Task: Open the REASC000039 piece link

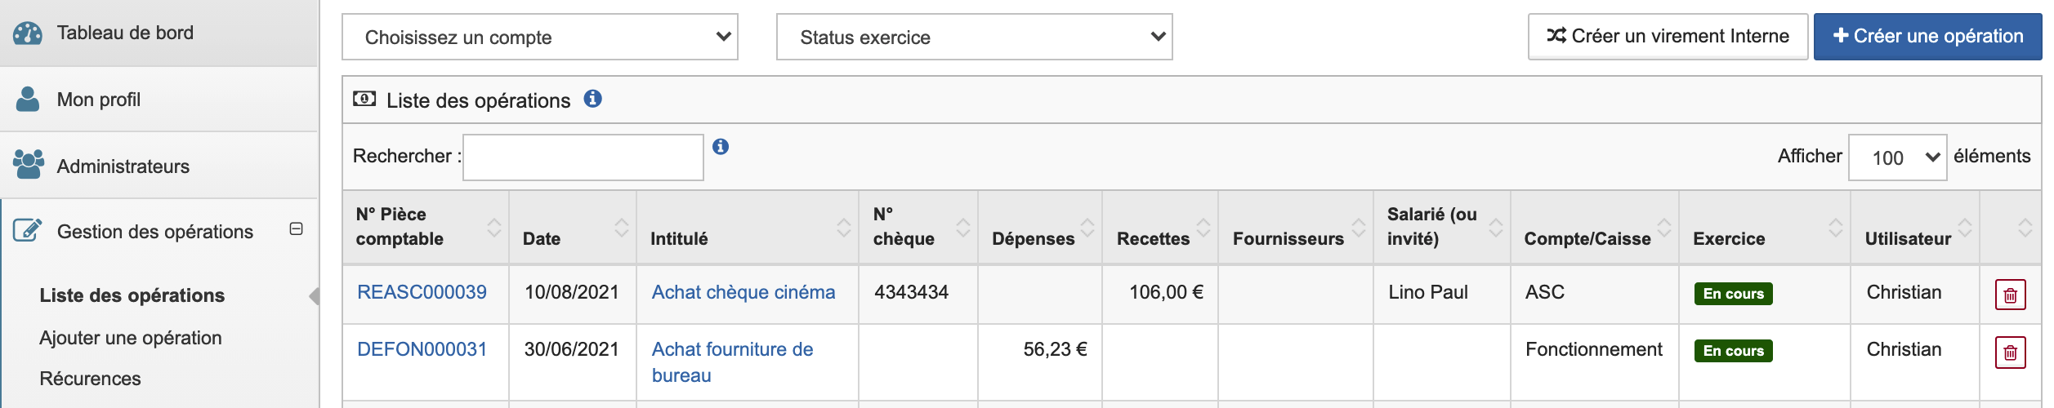Action: coord(422,292)
